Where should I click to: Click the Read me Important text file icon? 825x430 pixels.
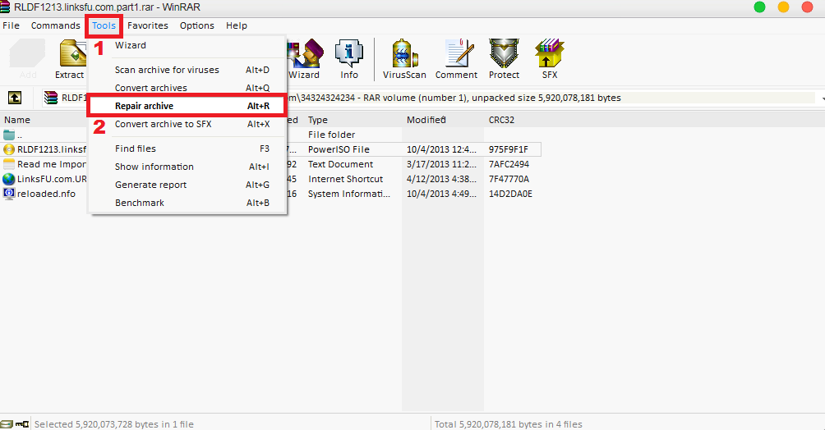pyautogui.click(x=8, y=164)
